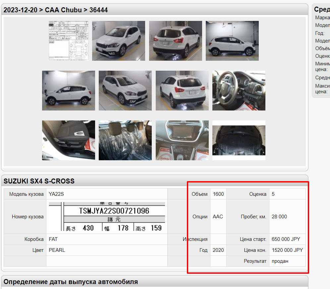The height and width of the screenshot is (289, 330).
Task: Open right-side profile photo in top row
Action: coord(232,41)
